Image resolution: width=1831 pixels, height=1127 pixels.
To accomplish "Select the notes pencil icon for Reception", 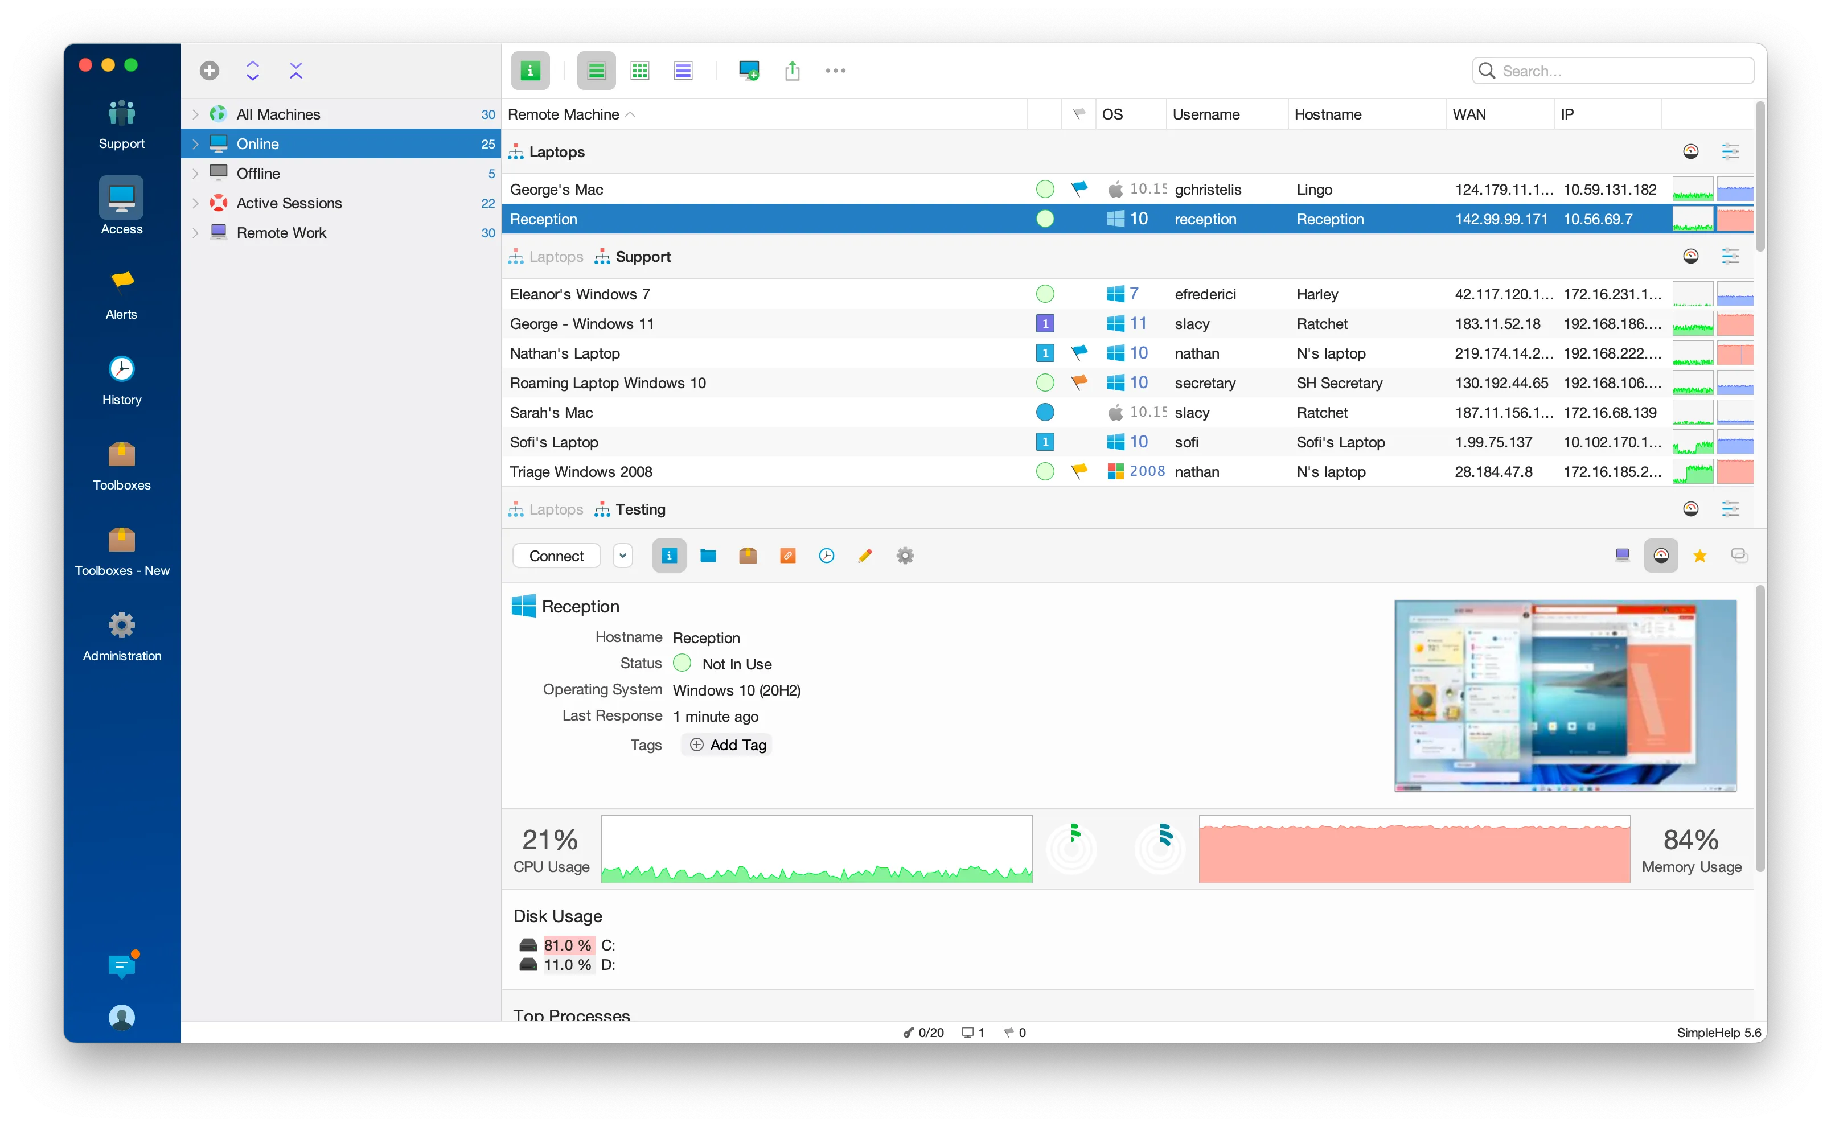I will 865,556.
